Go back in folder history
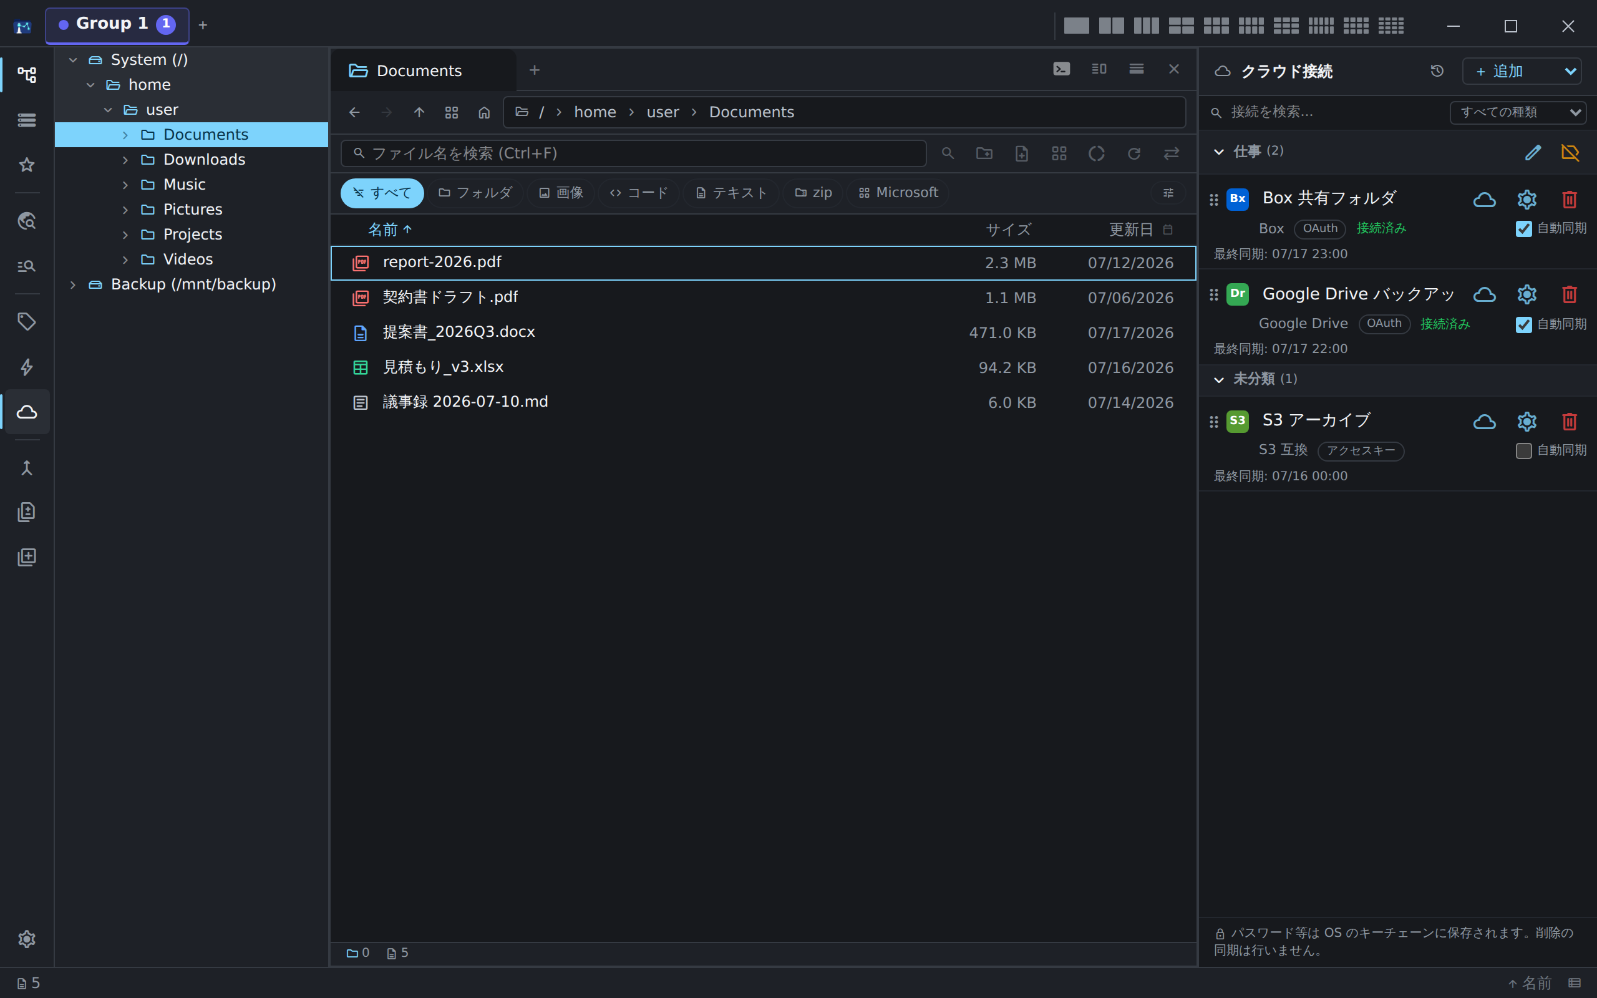The image size is (1597, 998). [354, 113]
